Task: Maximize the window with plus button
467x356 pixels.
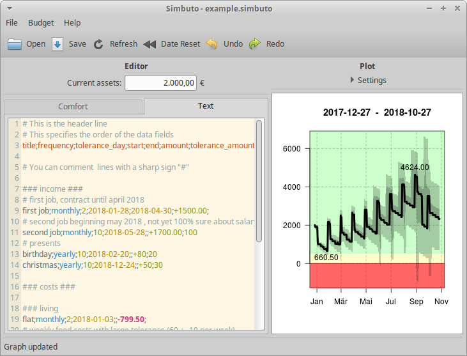Action: point(443,8)
